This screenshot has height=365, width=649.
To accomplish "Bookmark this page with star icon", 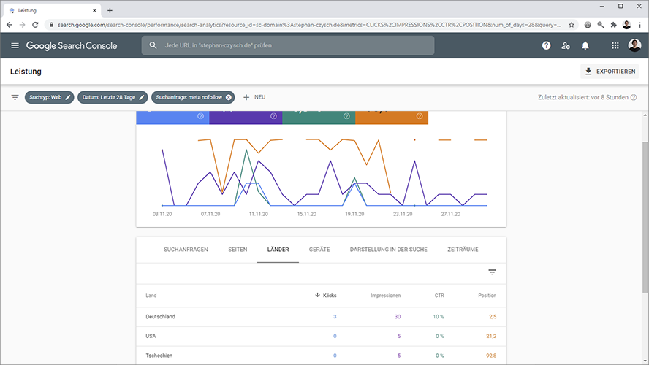I will (572, 25).
